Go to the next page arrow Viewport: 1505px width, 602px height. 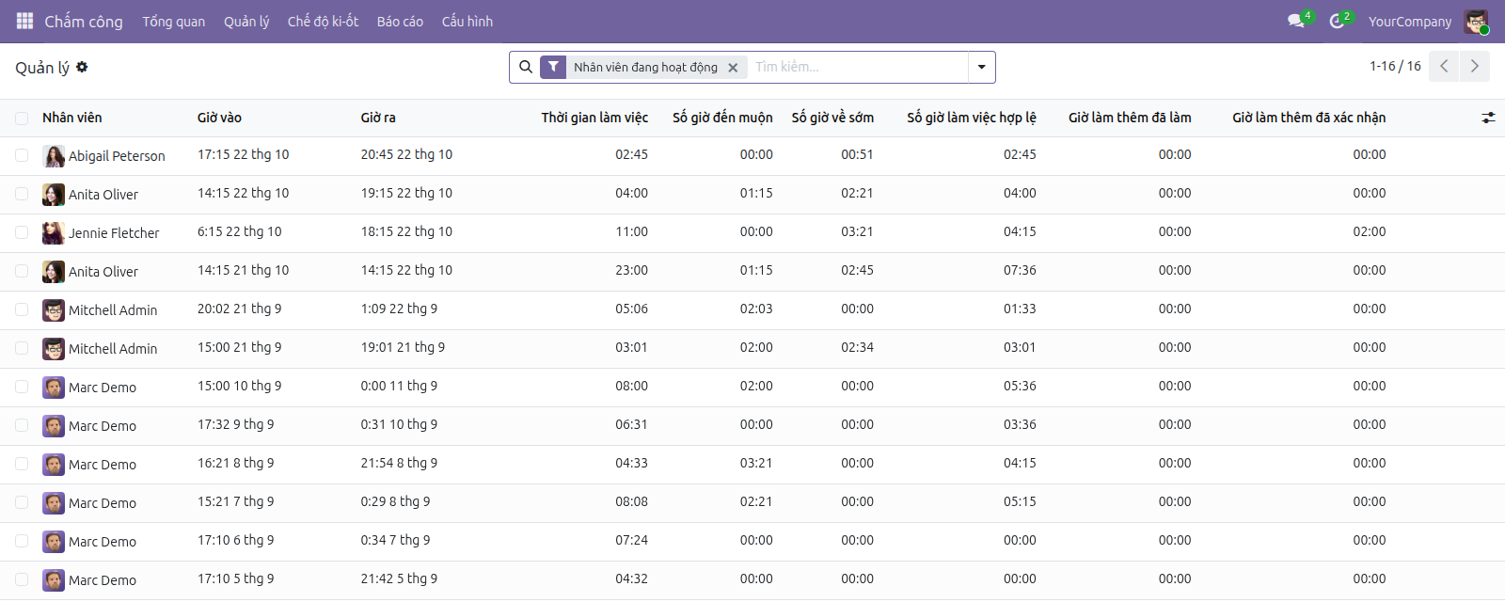click(1474, 66)
